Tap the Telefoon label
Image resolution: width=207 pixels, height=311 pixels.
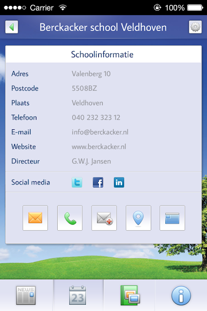(24, 118)
